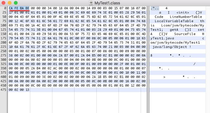Click hex group 1A 4C 63 6F in row 100
This screenshot has width=210, height=113.
tap(41, 25)
